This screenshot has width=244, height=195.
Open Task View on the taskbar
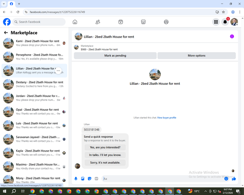22,191
